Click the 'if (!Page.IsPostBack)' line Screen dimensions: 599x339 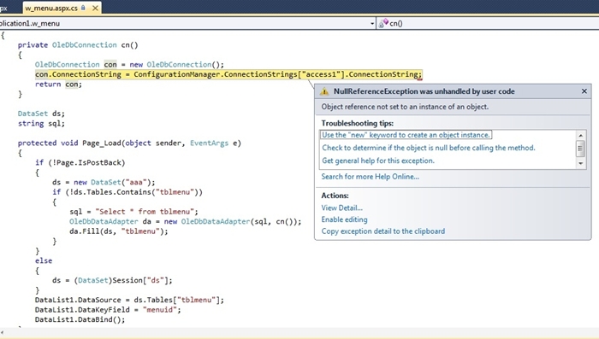click(80, 163)
